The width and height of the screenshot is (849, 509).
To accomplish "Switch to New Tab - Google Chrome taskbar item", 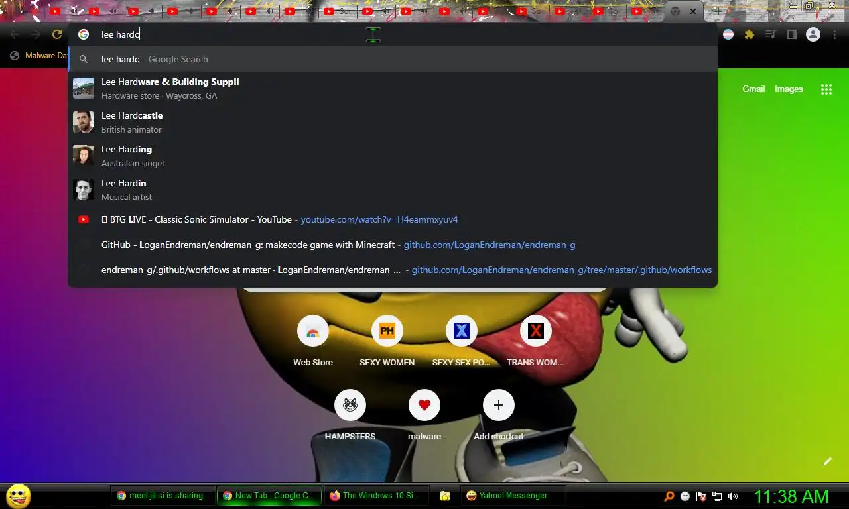I will coord(269,496).
